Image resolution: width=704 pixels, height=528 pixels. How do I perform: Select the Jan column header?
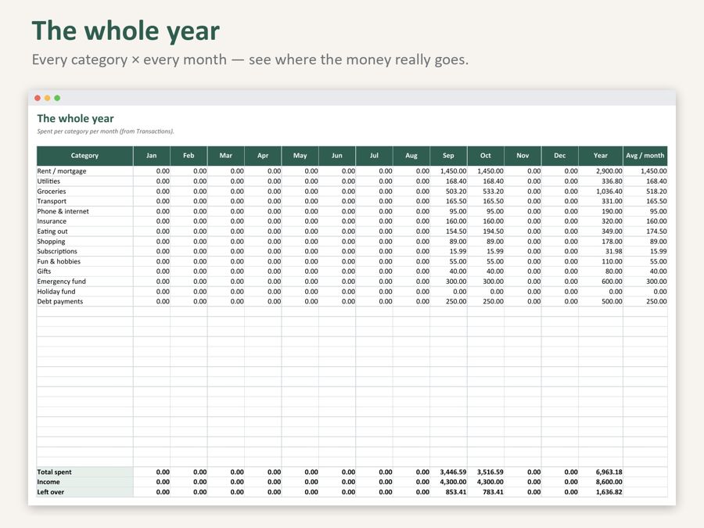click(152, 156)
